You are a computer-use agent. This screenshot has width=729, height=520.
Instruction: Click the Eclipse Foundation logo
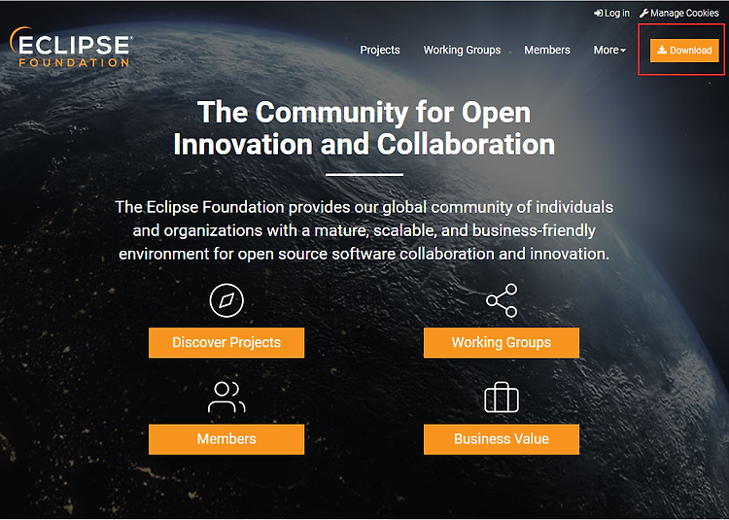(x=71, y=47)
